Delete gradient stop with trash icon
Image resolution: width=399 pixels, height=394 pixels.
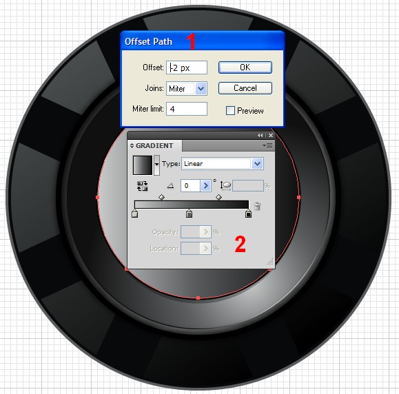[257, 206]
